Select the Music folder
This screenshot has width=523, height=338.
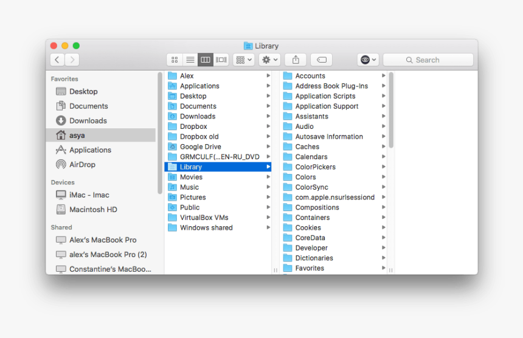(x=218, y=187)
